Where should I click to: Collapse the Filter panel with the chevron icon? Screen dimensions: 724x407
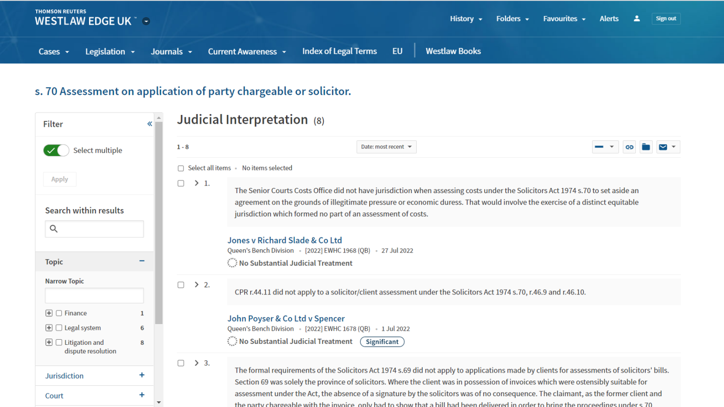point(149,123)
